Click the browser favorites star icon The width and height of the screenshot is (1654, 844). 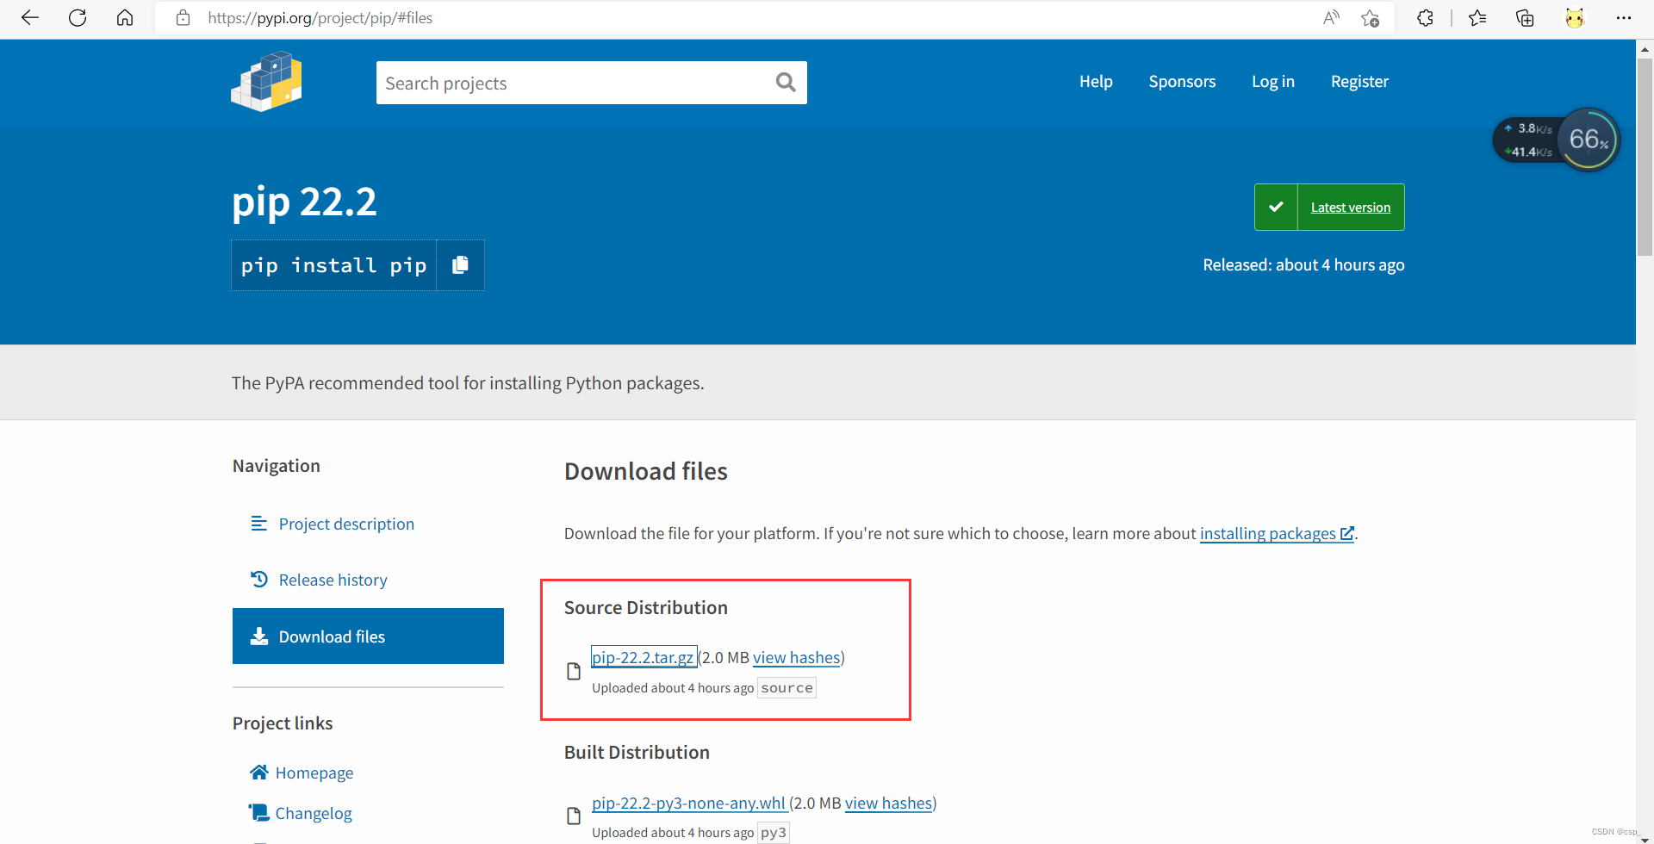pos(1477,17)
